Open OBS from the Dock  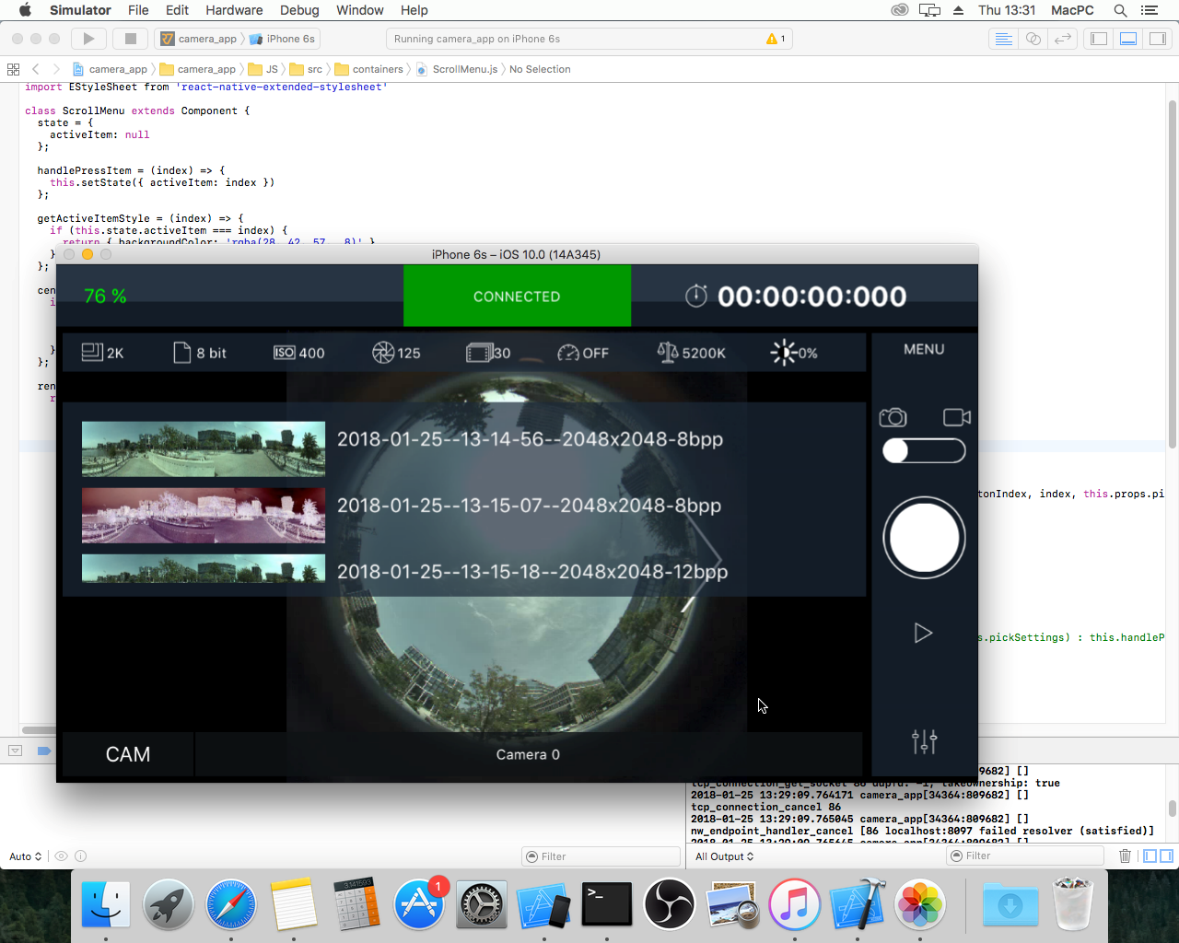coord(669,904)
